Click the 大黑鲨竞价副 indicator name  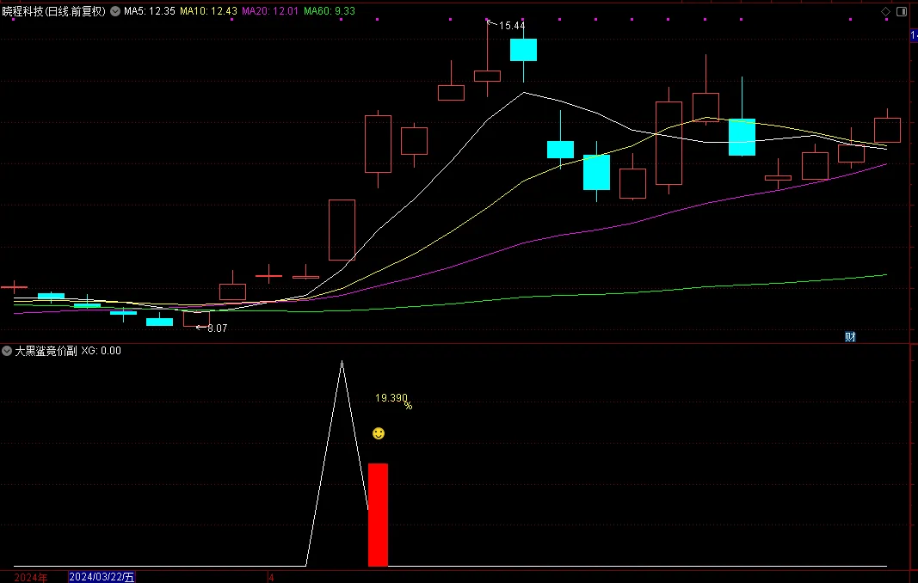(x=46, y=351)
